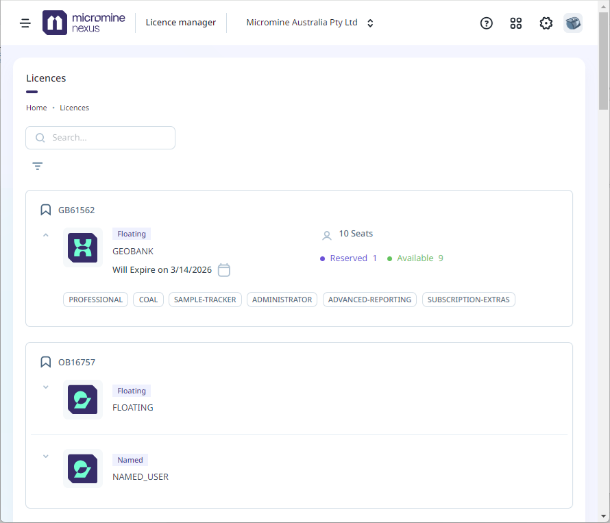Toggle bookmark for licence OB16757

46,362
